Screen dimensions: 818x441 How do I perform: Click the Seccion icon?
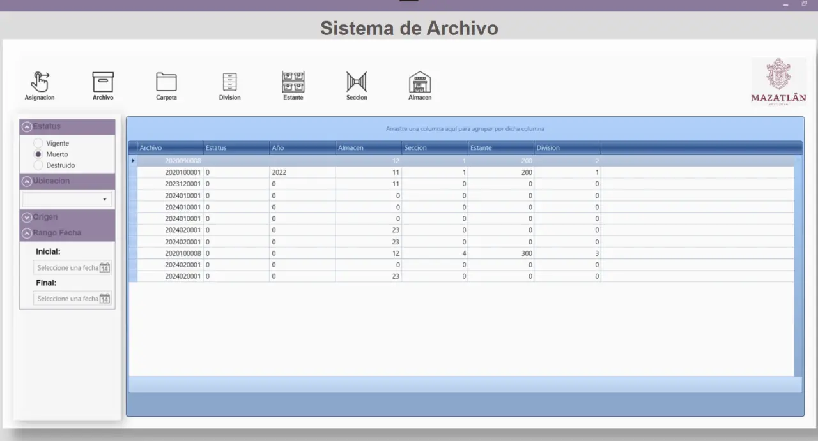point(357,82)
